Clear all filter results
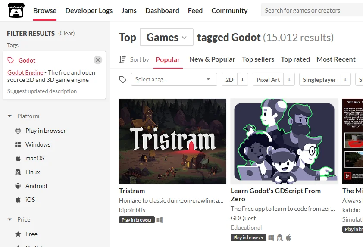 click(x=66, y=33)
